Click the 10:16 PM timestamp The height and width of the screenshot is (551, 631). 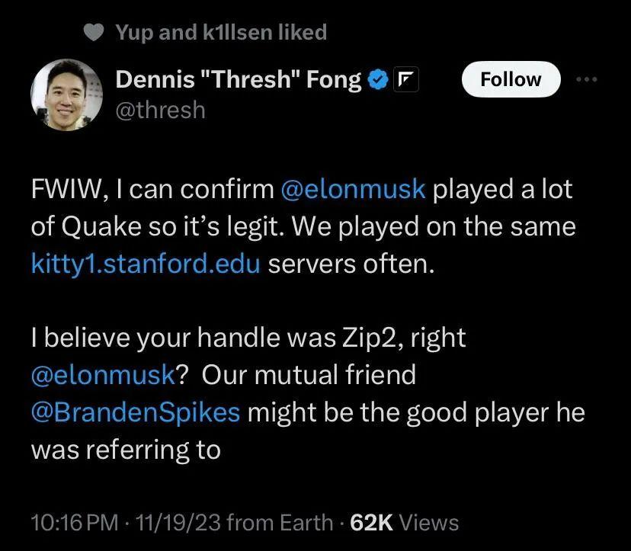point(74,522)
